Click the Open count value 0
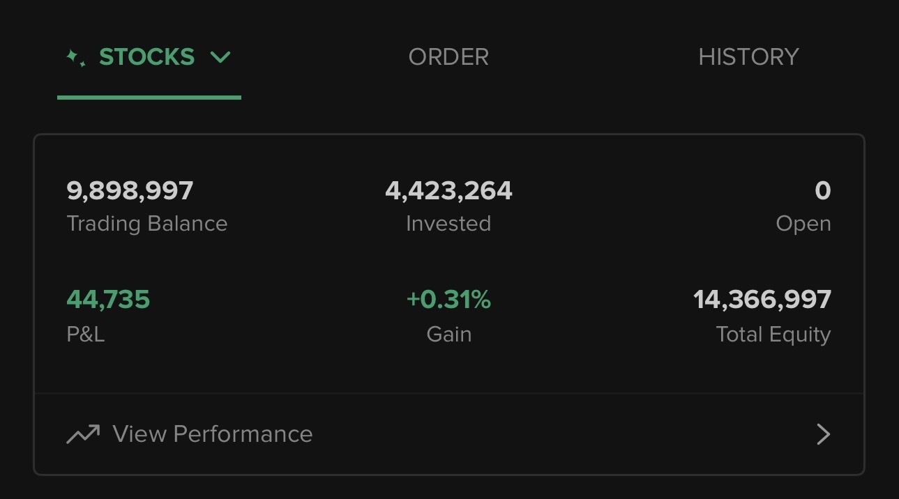Image resolution: width=899 pixels, height=499 pixels. coord(823,190)
